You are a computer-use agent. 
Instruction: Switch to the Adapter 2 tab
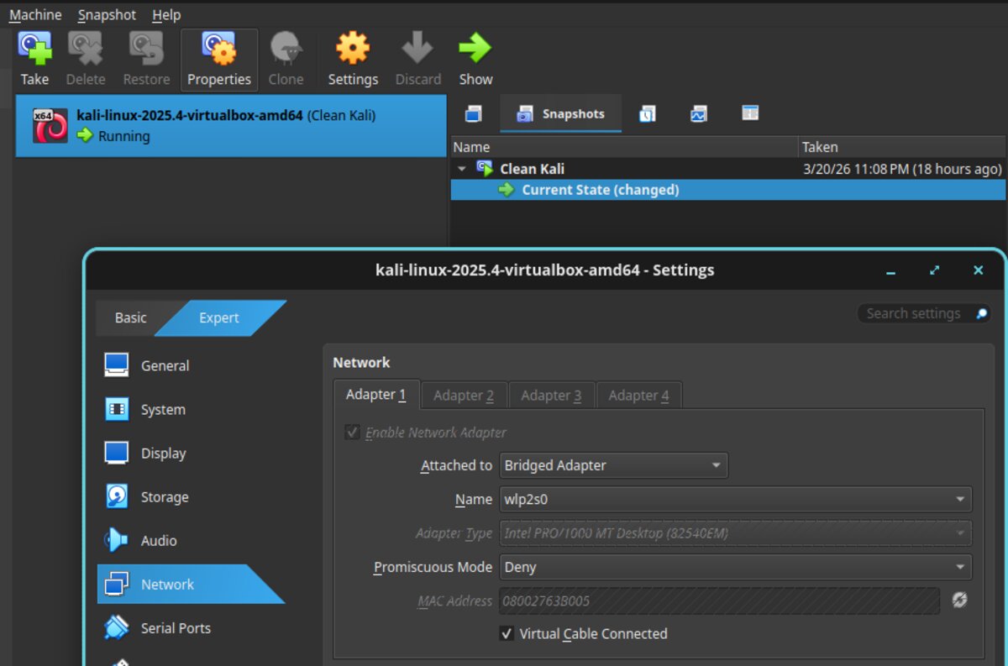(463, 395)
